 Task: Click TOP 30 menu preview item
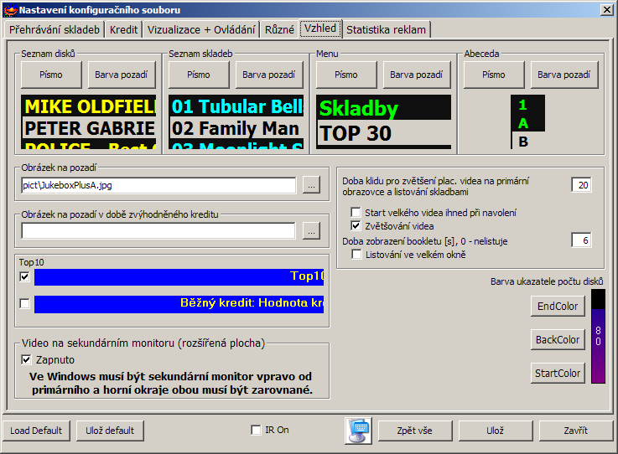384,133
